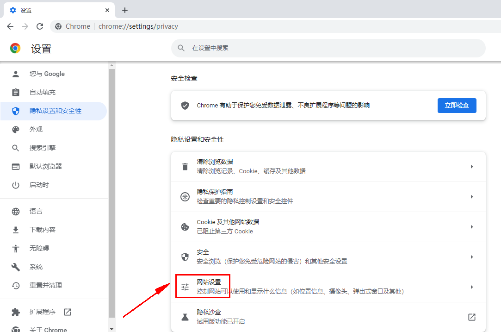
Task: Click the cookie icon beside Cookie及其他网站数据
Action: [185, 227]
